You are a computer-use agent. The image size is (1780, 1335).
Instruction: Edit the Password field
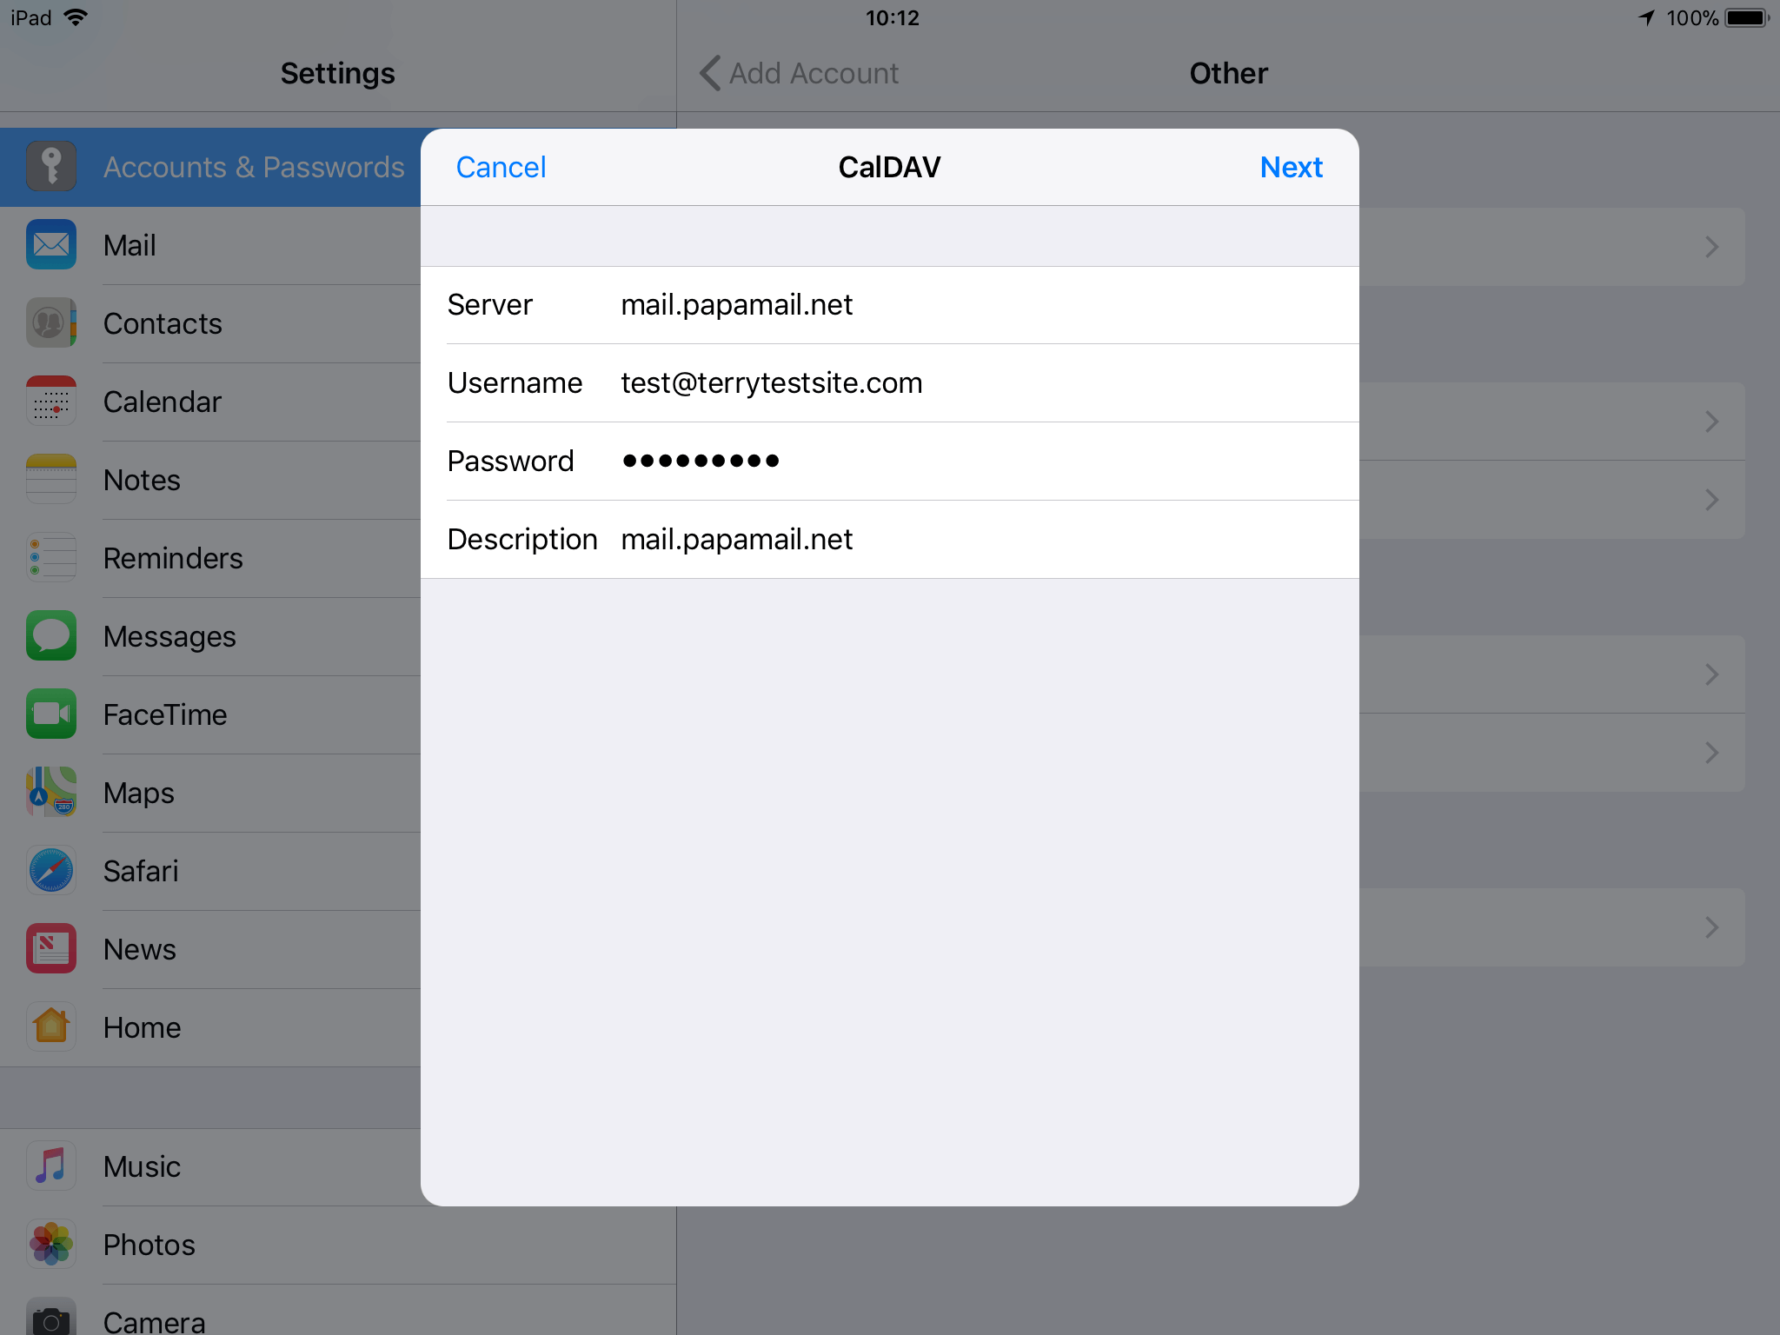coord(890,462)
